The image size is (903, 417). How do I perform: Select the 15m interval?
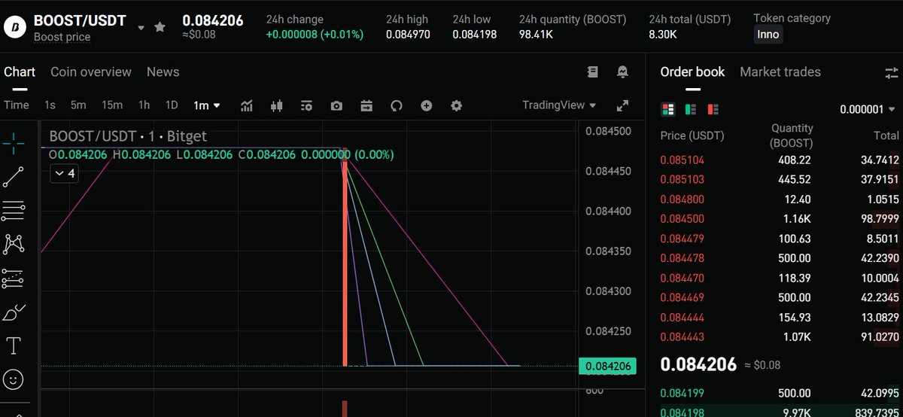(x=112, y=105)
